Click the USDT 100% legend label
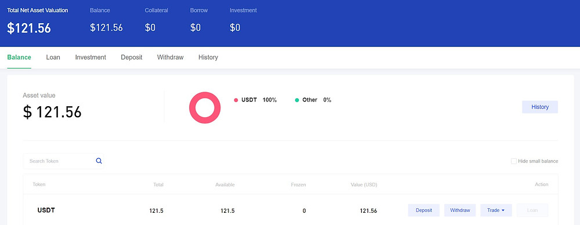This screenshot has width=580, height=225. tap(259, 100)
